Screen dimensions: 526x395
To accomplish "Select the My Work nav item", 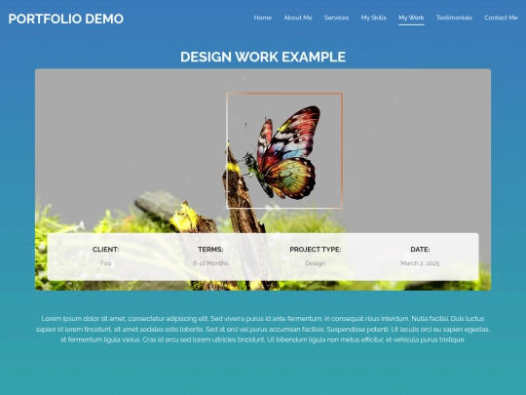I will pyautogui.click(x=411, y=18).
